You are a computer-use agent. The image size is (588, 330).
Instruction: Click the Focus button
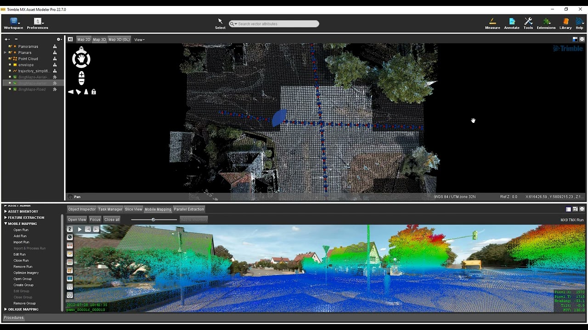(95, 220)
